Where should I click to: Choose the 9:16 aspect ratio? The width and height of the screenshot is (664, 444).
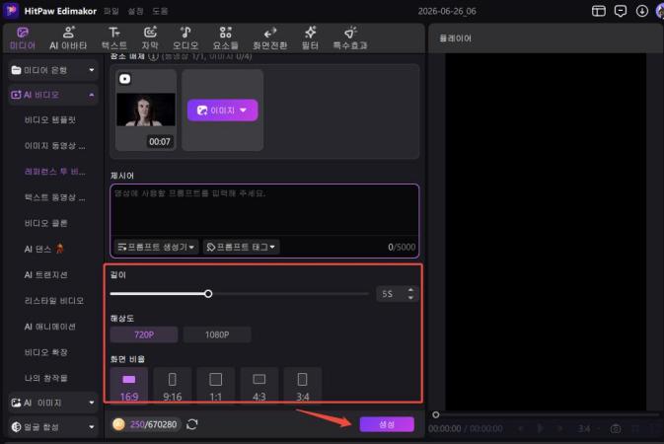pos(173,386)
